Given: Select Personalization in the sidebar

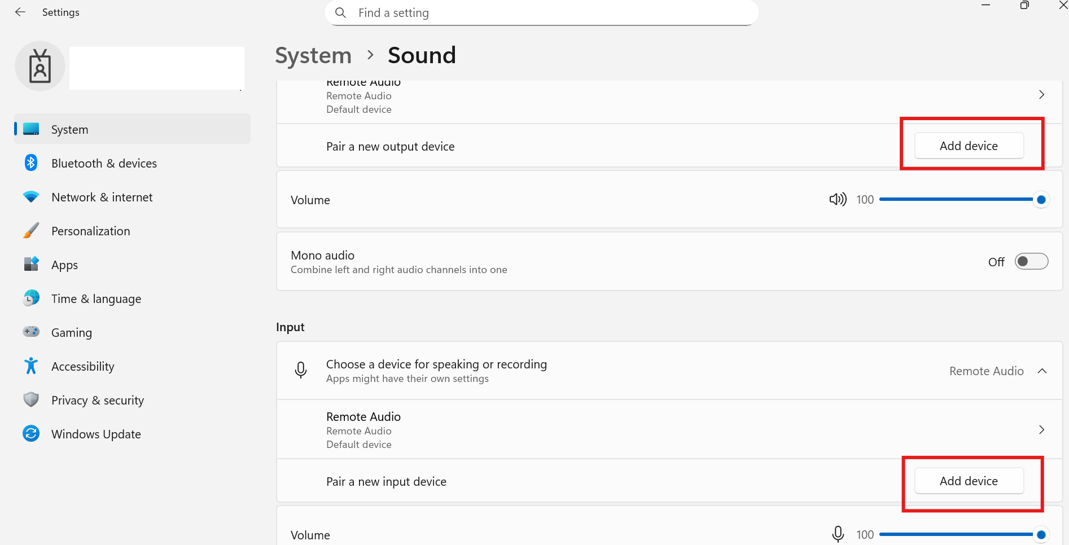Looking at the screenshot, I should pos(90,231).
